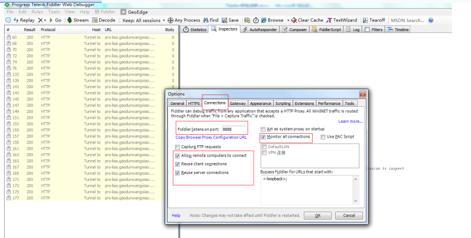471x238 pixels.
Task: Open the TextWizard tool
Action: [x=342, y=20]
